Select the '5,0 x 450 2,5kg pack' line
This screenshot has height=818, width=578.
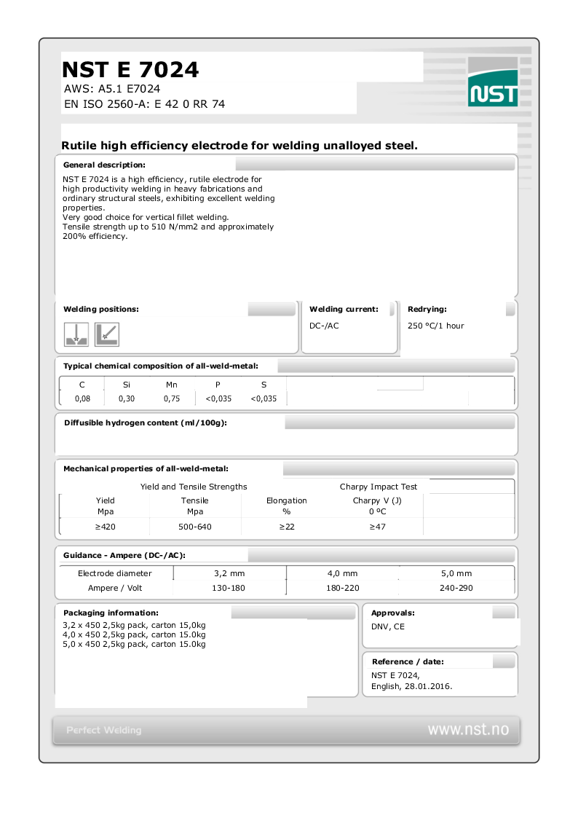point(135,645)
